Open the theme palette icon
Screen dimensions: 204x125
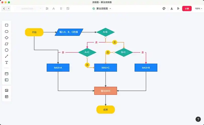(x=164, y=8)
